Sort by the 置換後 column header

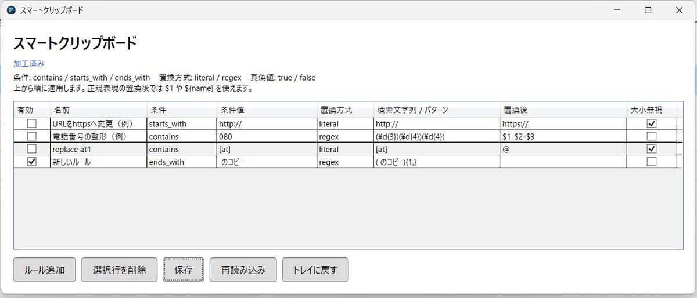point(563,110)
